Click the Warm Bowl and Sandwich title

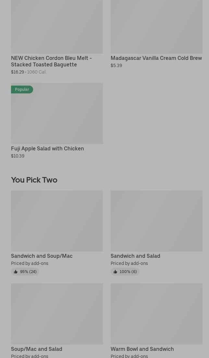(x=142, y=349)
